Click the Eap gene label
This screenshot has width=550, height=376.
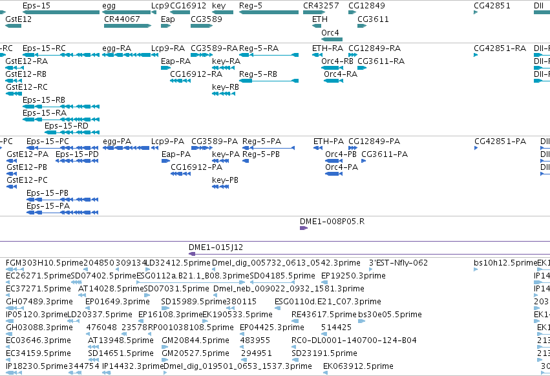pyautogui.click(x=167, y=19)
